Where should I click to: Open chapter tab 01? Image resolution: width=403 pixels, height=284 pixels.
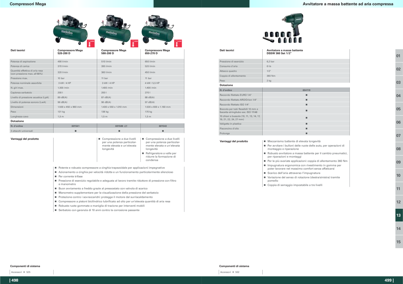399,56
